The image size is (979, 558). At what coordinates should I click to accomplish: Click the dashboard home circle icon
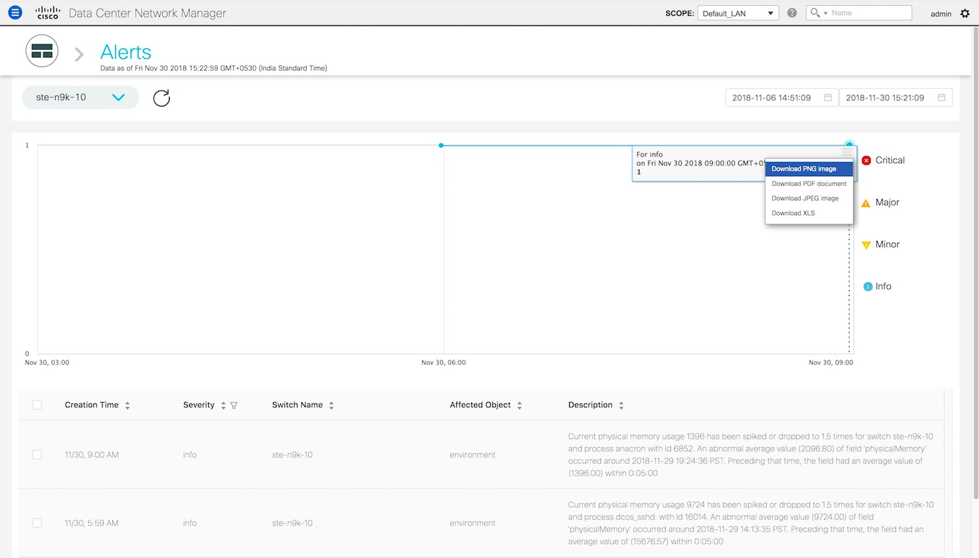pyautogui.click(x=42, y=51)
